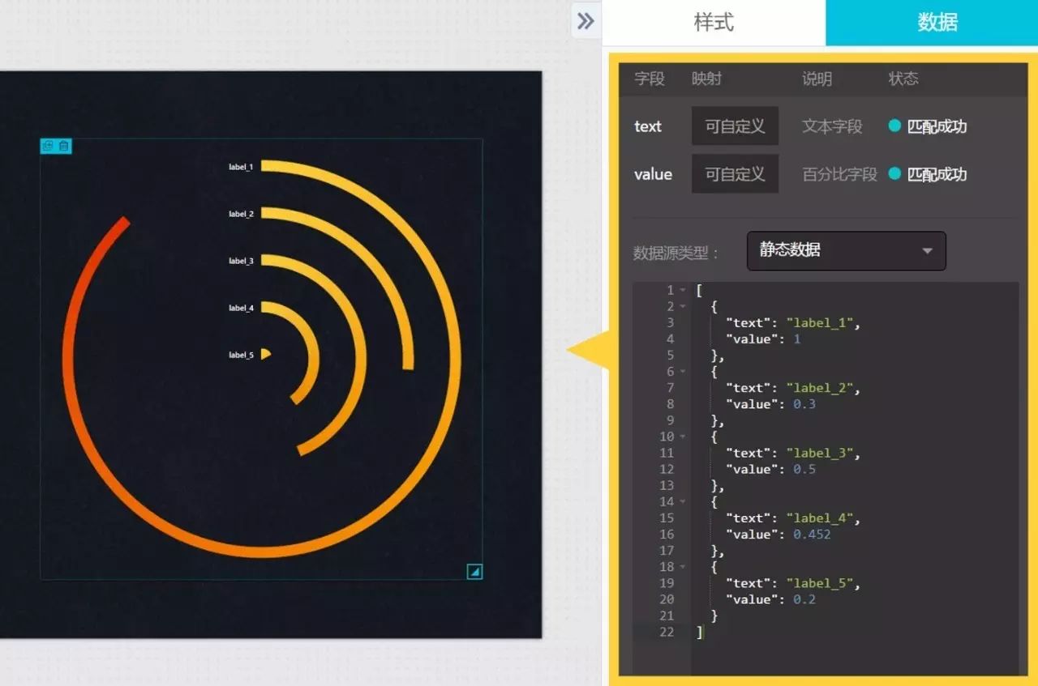
Task: Click the chart's bottom-right resize handle icon
Action: pyautogui.click(x=475, y=572)
